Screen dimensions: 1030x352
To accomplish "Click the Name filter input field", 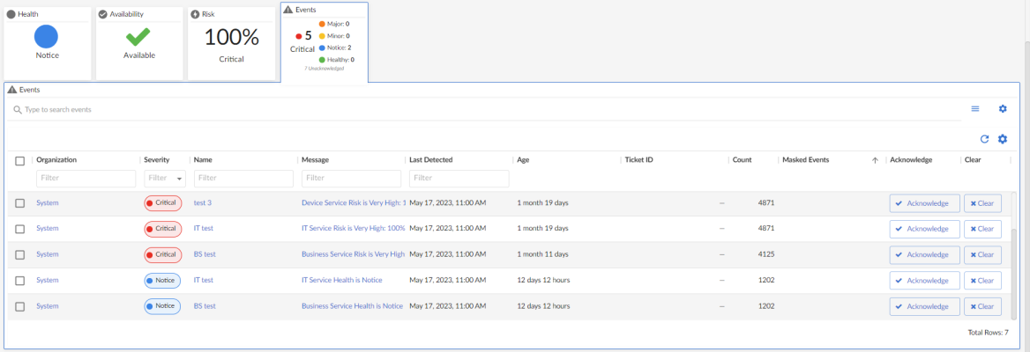I will (x=243, y=179).
